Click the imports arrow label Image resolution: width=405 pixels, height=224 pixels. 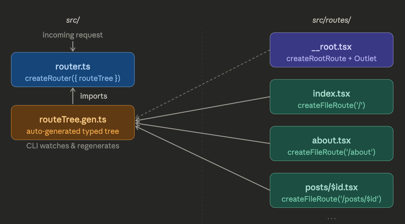point(93,96)
